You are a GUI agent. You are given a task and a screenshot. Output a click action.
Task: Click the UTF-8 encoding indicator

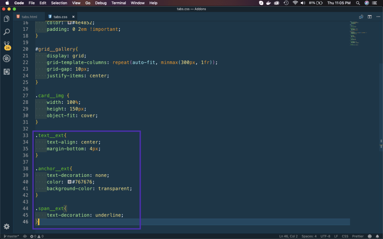(325, 236)
